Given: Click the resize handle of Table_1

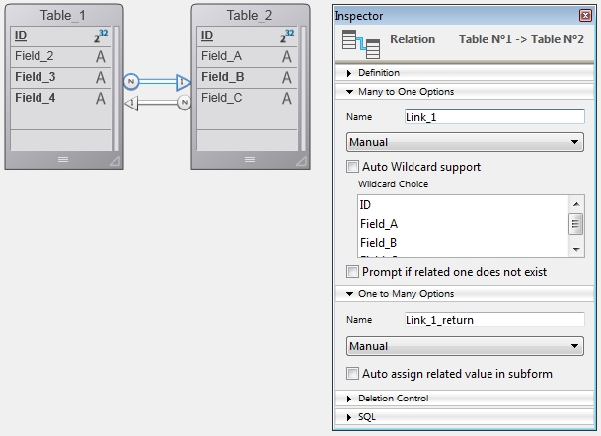Looking at the screenshot, I should tap(114, 159).
